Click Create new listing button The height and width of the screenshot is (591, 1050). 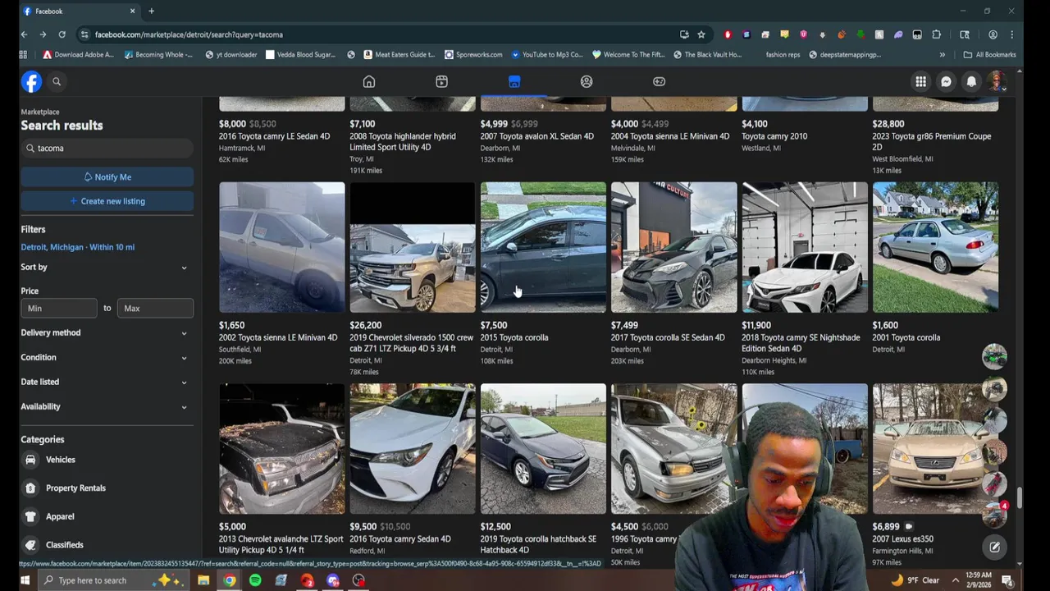[x=107, y=201]
